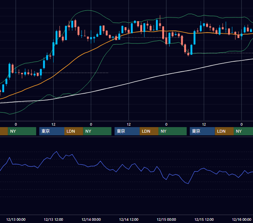
Task: Click hour label 12 above 12/15 東京 block
Action: coord(204,125)
